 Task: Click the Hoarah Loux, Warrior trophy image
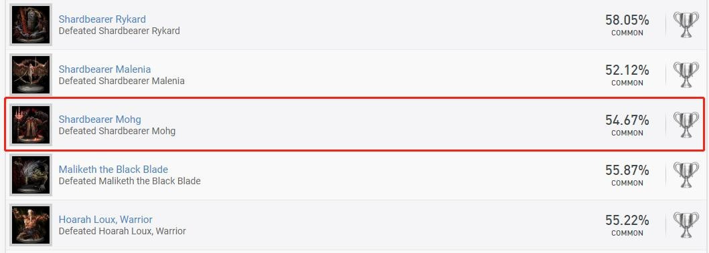[x=31, y=225]
